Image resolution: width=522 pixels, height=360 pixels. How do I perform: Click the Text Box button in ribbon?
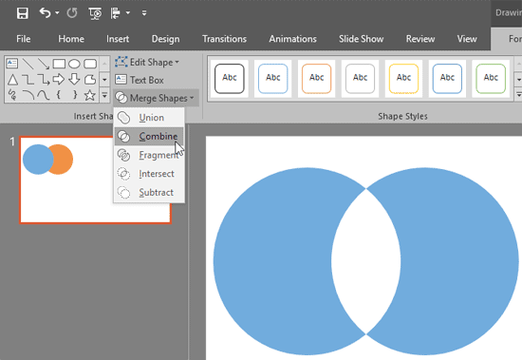(x=140, y=80)
